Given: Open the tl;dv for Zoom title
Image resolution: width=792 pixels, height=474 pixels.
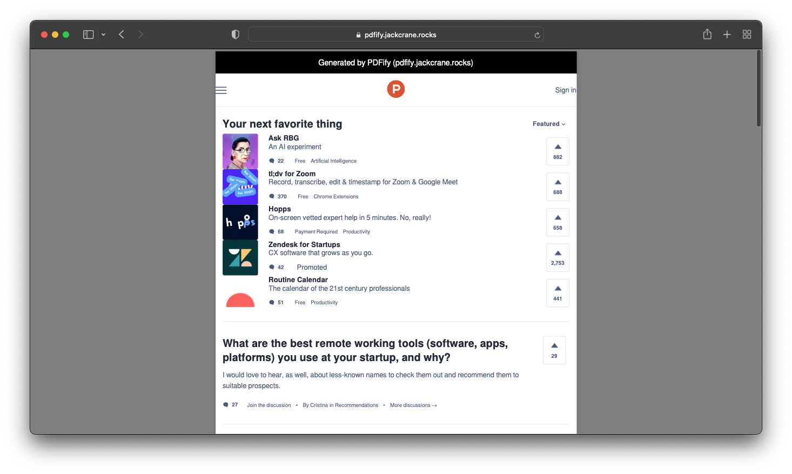Looking at the screenshot, I should click(292, 173).
